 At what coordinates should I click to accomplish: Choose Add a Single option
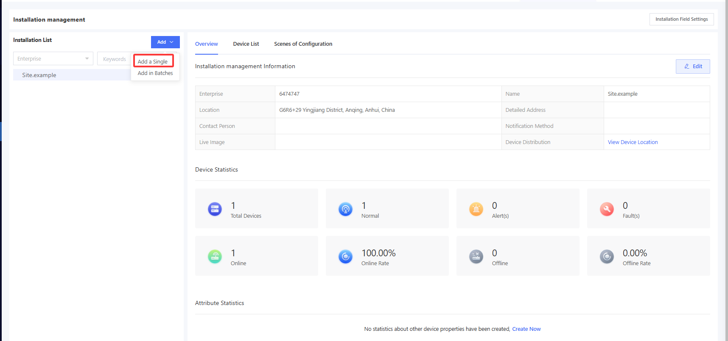(153, 61)
